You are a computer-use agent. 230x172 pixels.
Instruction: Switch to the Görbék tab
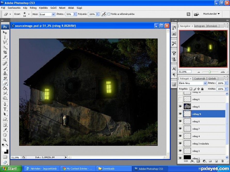point(212,78)
